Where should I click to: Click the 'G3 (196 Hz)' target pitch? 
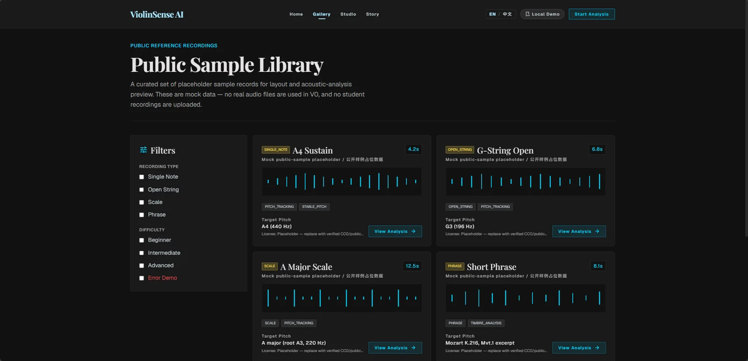460,227
